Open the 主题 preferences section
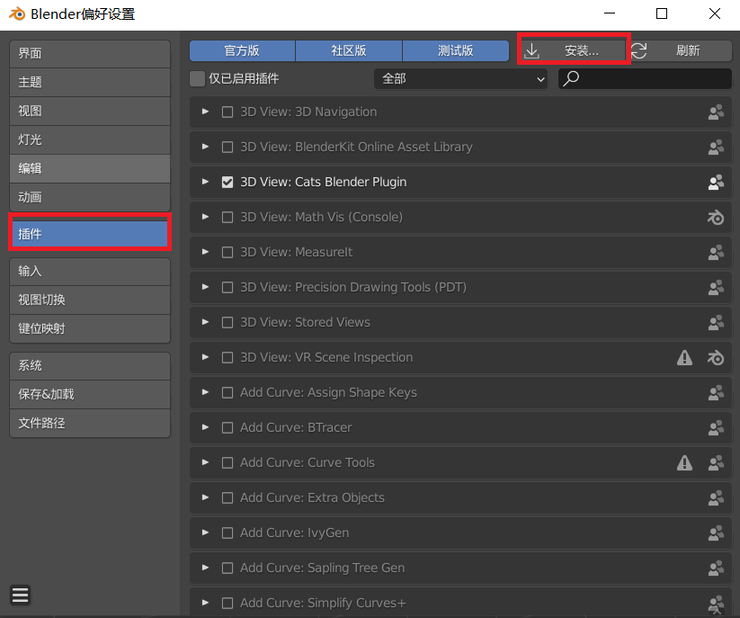 (90, 82)
